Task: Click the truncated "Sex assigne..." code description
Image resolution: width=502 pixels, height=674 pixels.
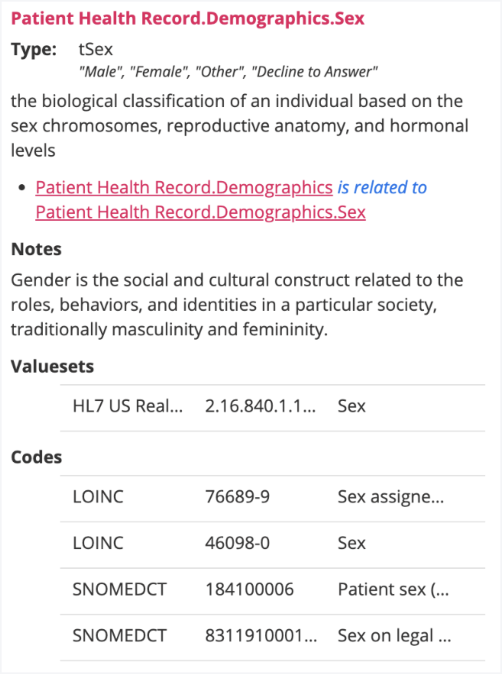Action: [x=391, y=497]
